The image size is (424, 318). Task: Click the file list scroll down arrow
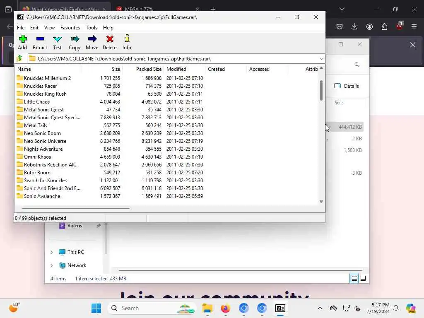(x=321, y=202)
